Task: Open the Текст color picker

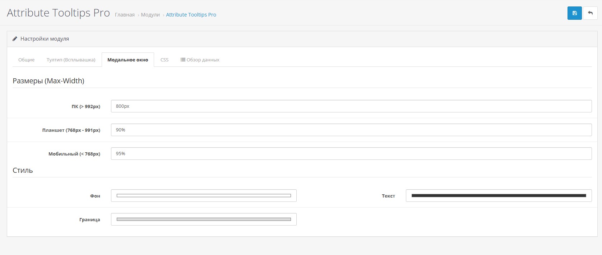Action: [499, 196]
